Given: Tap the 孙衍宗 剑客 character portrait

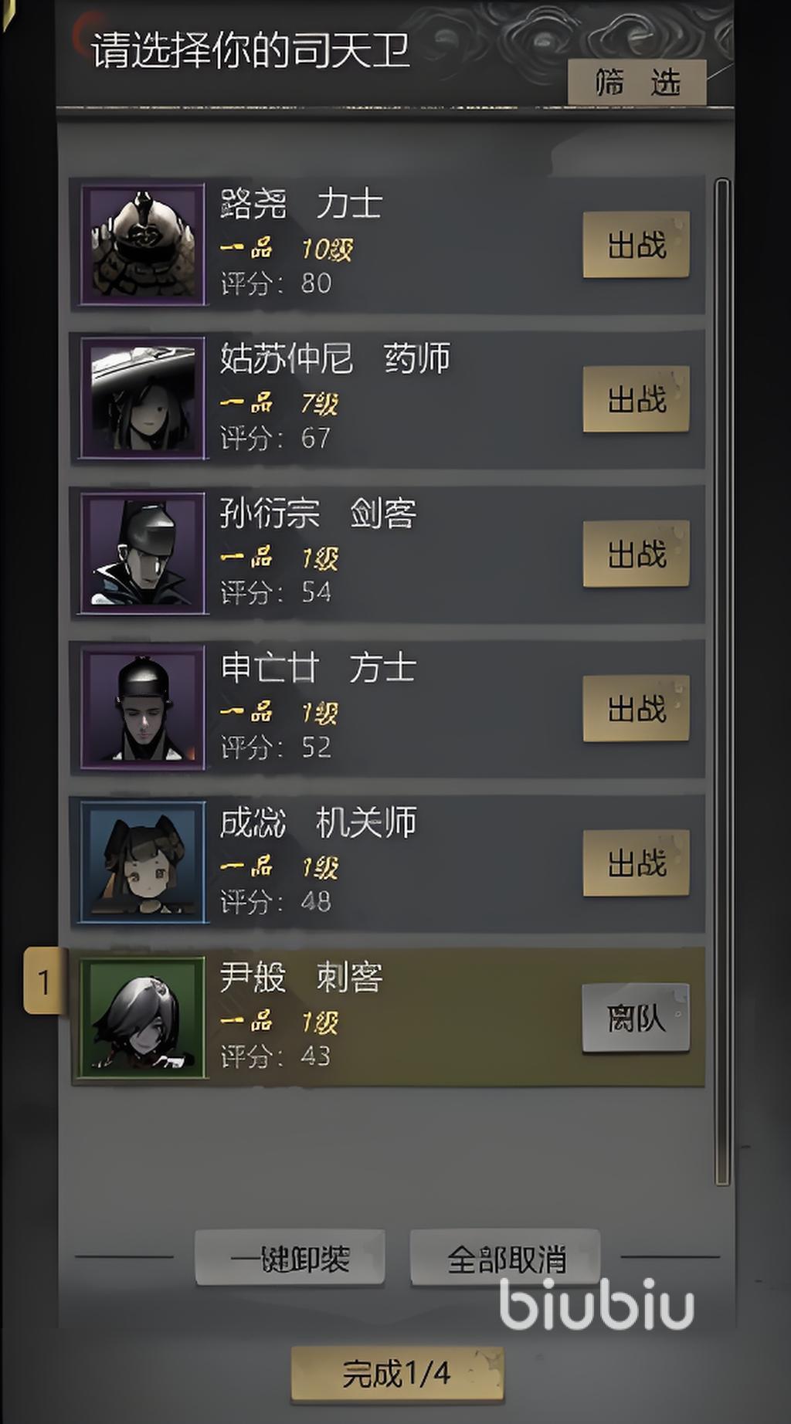Looking at the screenshot, I should (x=143, y=553).
